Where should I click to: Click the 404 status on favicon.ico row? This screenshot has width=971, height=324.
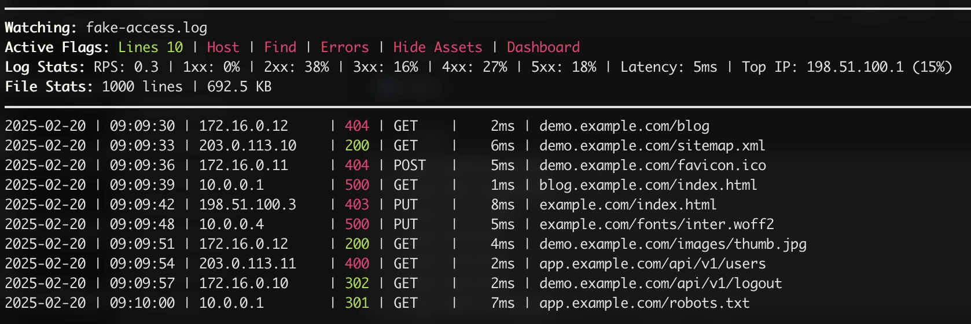point(357,165)
